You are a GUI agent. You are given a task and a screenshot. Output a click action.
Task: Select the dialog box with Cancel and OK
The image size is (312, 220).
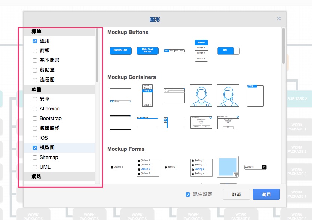coord(201,122)
